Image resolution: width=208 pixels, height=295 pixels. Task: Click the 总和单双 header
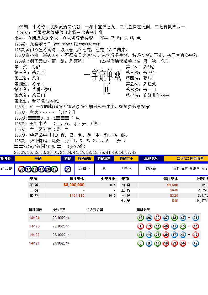(x=151, y=159)
